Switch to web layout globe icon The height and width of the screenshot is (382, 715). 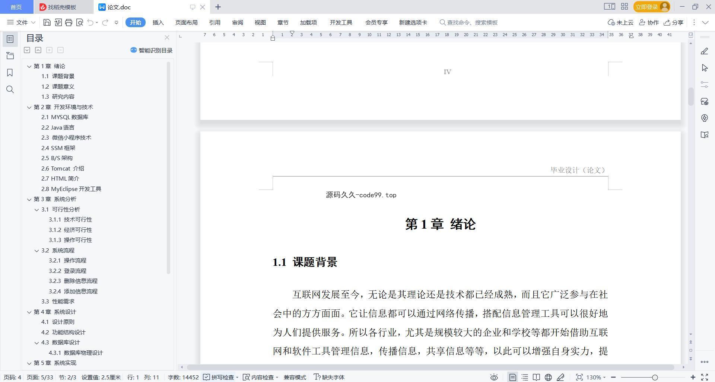point(548,377)
